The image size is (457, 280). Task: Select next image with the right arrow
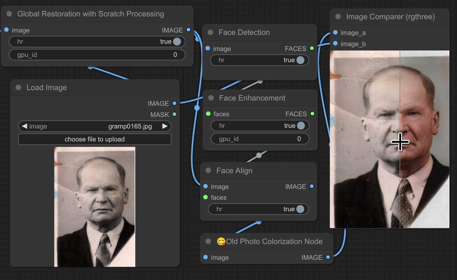click(x=165, y=126)
